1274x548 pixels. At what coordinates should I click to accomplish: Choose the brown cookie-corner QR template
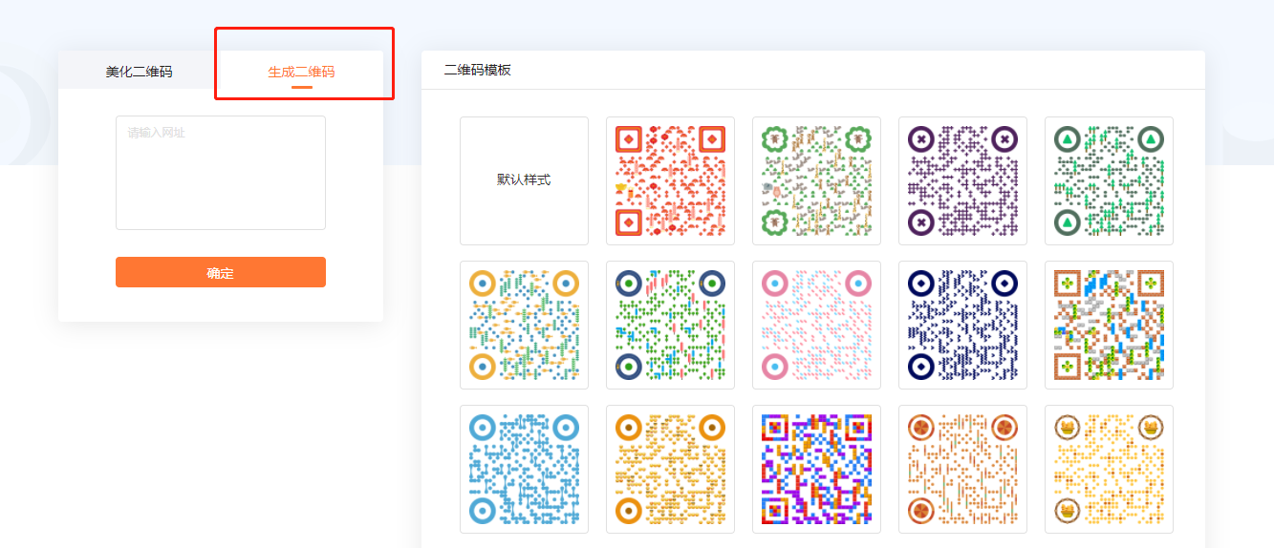pos(962,469)
